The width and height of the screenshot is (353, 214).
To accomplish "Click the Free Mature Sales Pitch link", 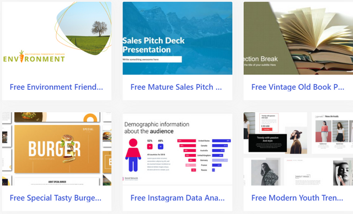I will pos(176,87).
